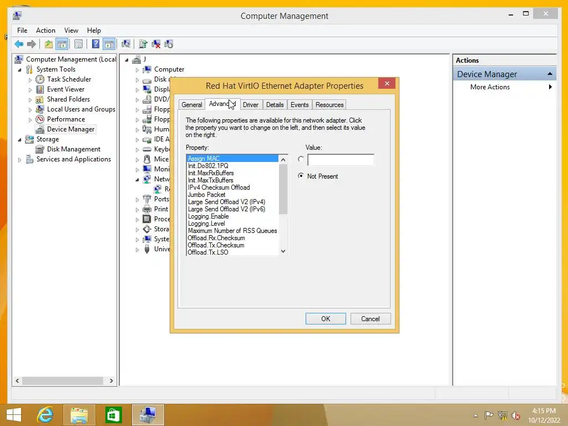The image size is (568, 426).
Task: Select Event Viewer in the tree
Action: 65,89
